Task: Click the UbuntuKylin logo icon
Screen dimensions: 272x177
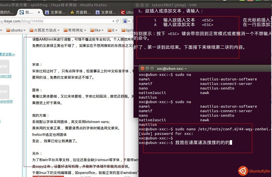Action: point(243,171)
